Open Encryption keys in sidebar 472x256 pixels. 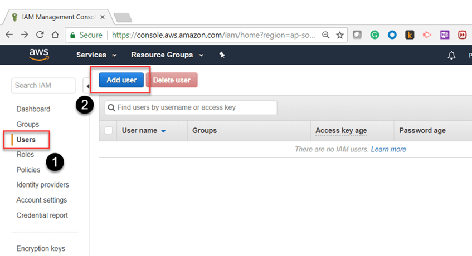(x=41, y=249)
